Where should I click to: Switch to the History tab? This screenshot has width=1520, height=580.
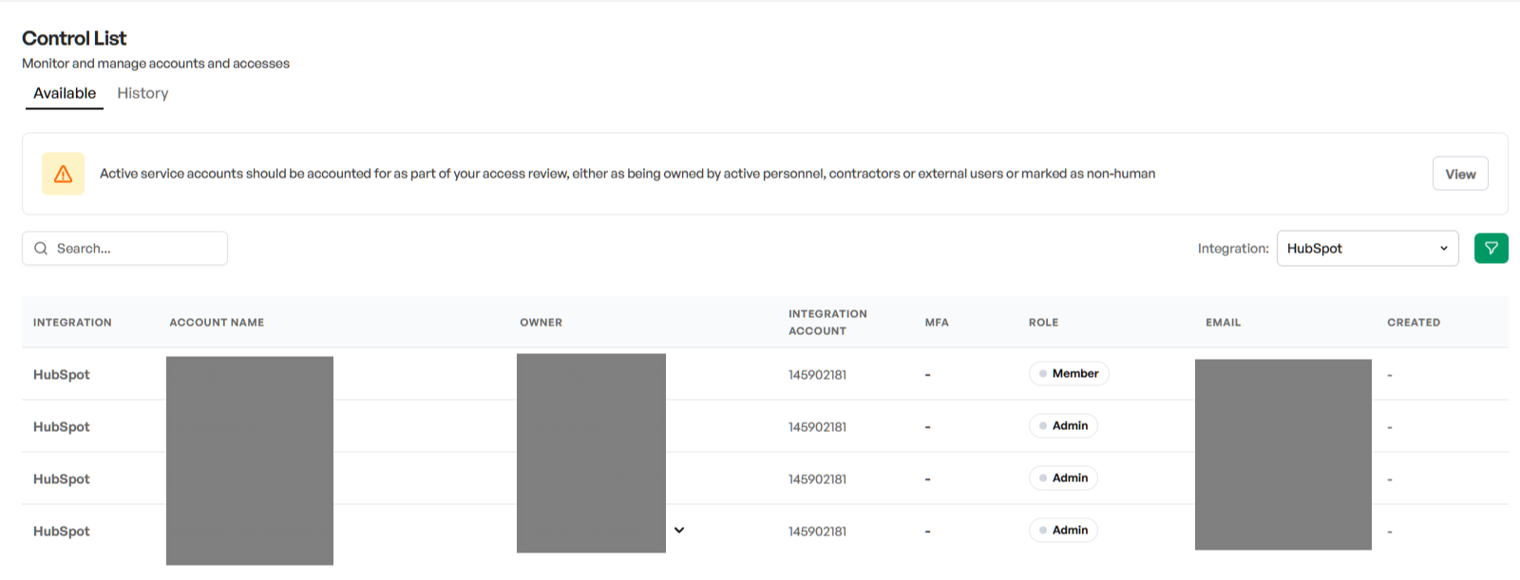[142, 93]
